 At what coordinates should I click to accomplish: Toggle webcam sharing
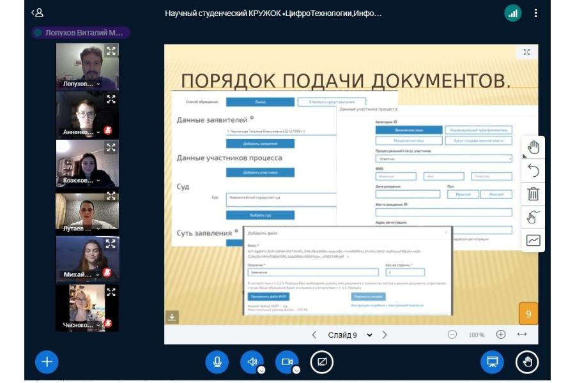point(287,362)
